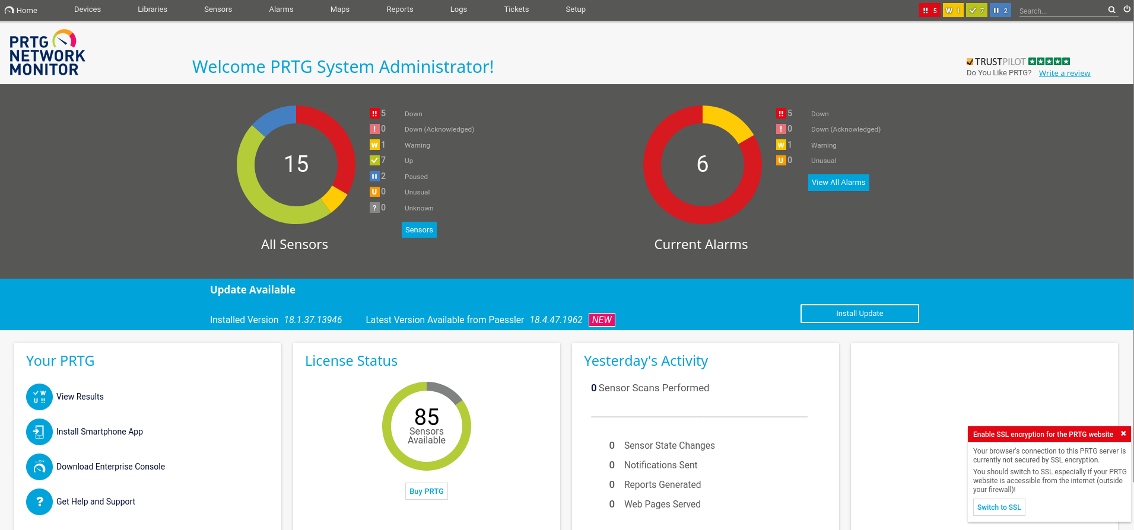Click Down (Acknowledged) icon in Current Alarms legend
The height and width of the screenshot is (530, 1134).
point(781,129)
